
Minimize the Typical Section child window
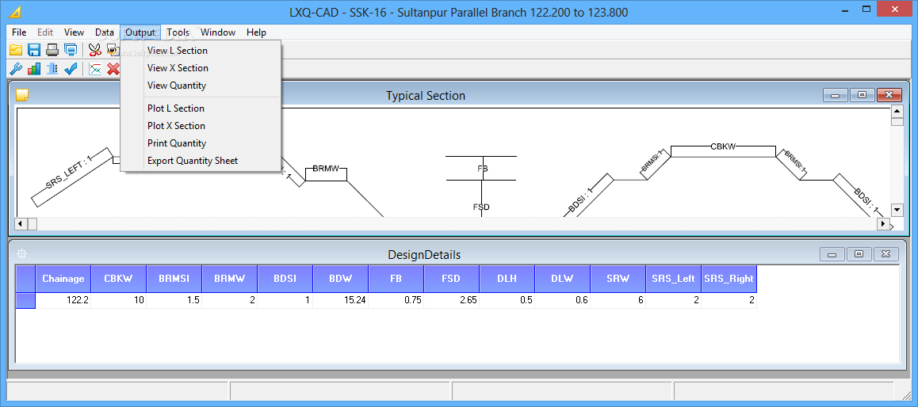click(836, 95)
